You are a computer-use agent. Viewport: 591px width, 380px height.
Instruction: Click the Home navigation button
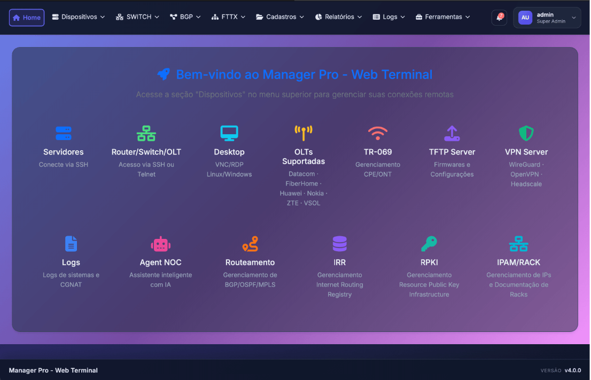click(x=26, y=17)
